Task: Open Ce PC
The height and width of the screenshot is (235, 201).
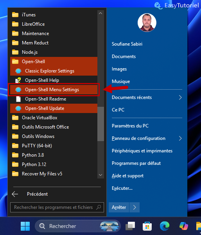Action: coord(118,110)
